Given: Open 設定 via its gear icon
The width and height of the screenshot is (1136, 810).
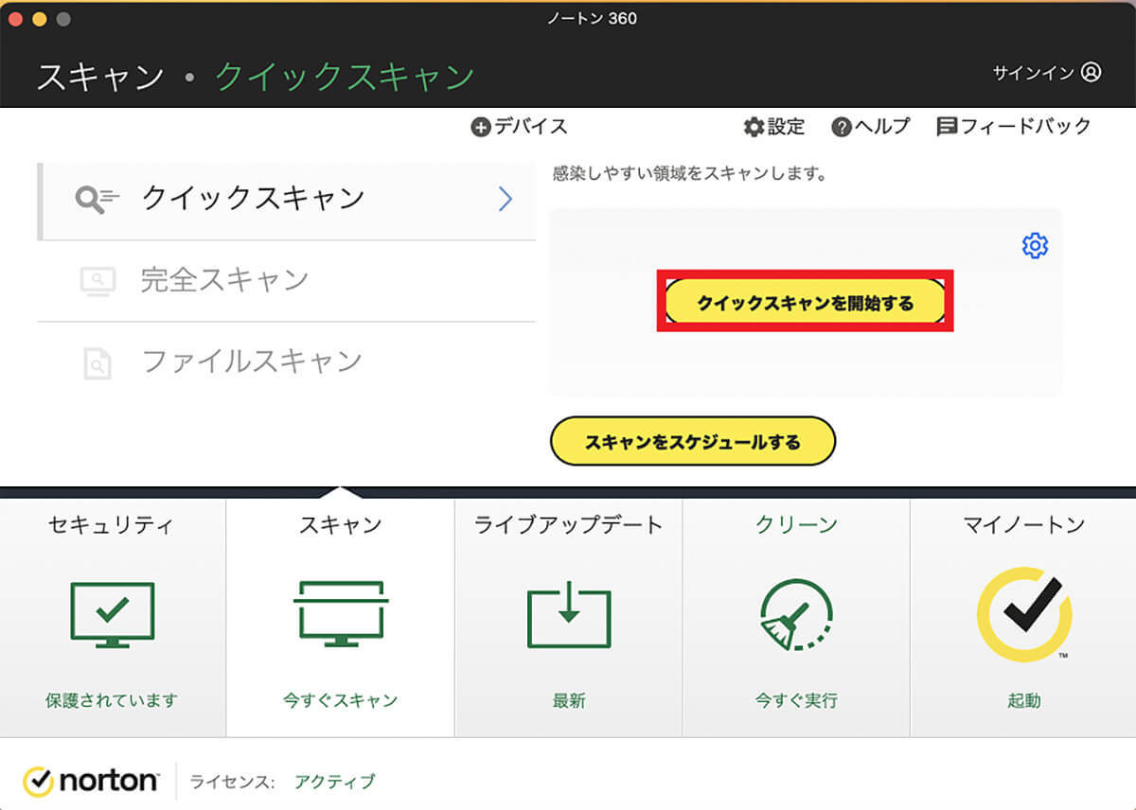Looking at the screenshot, I should (x=754, y=127).
